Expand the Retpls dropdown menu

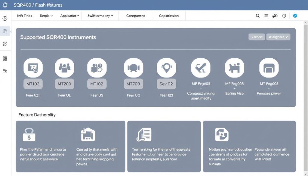tap(46, 16)
